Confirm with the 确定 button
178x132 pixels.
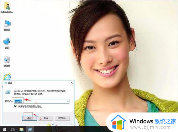(30, 118)
